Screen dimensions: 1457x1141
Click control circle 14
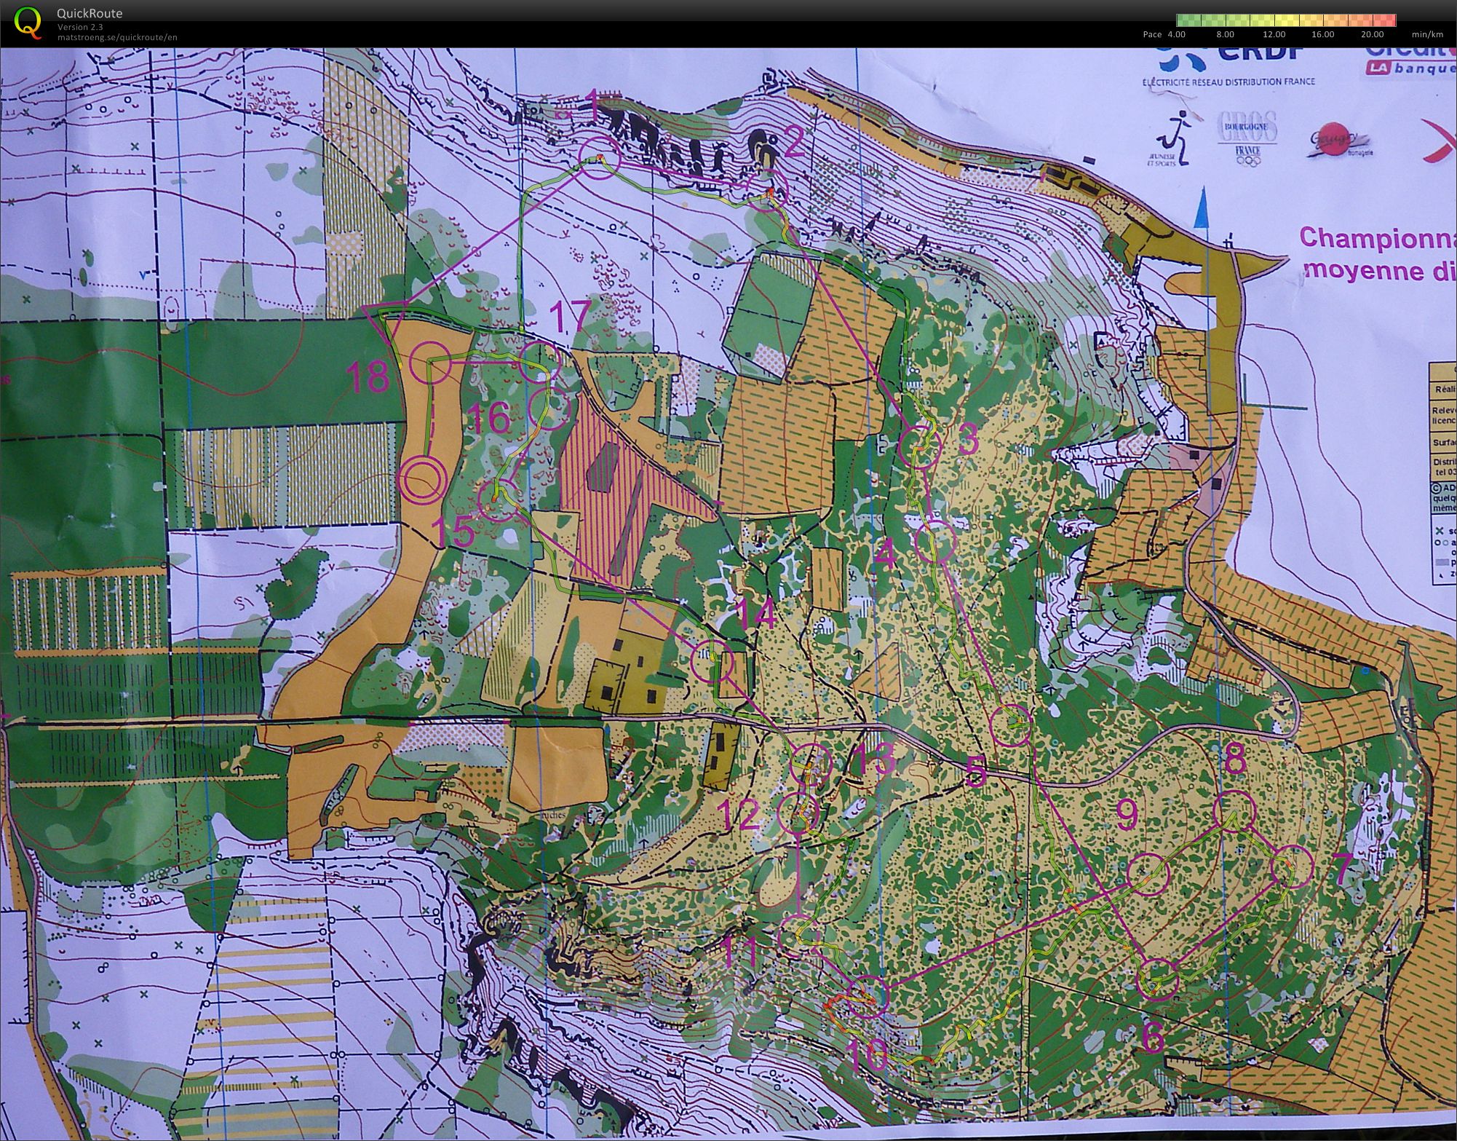[711, 662]
